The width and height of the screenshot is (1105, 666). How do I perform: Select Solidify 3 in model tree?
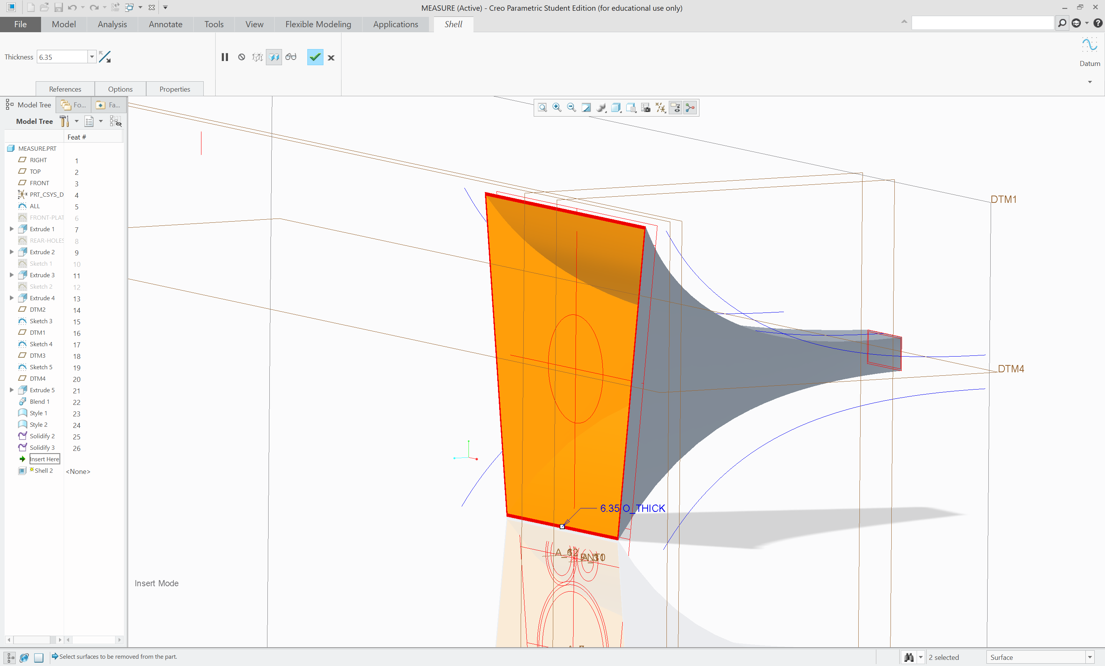tap(42, 447)
